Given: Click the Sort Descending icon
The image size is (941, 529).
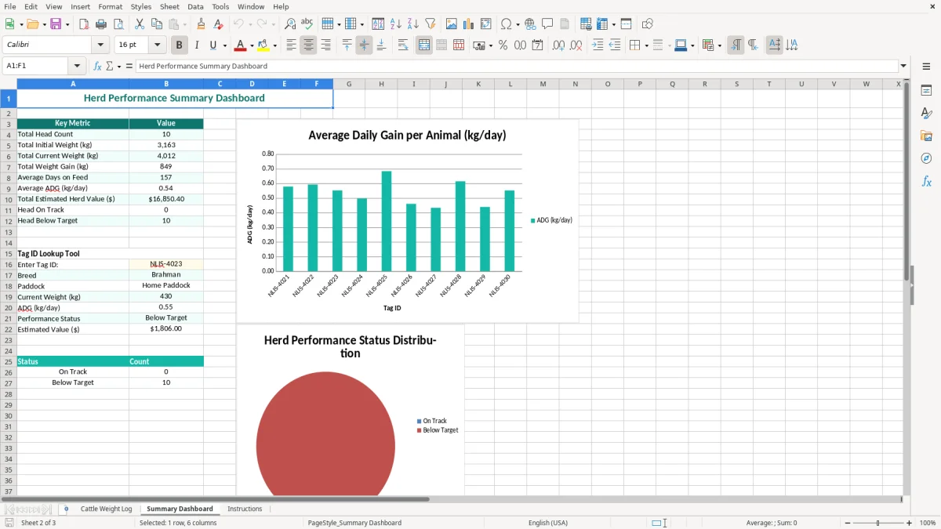Looking at the screenshot, I should click(x=412, y=24).
